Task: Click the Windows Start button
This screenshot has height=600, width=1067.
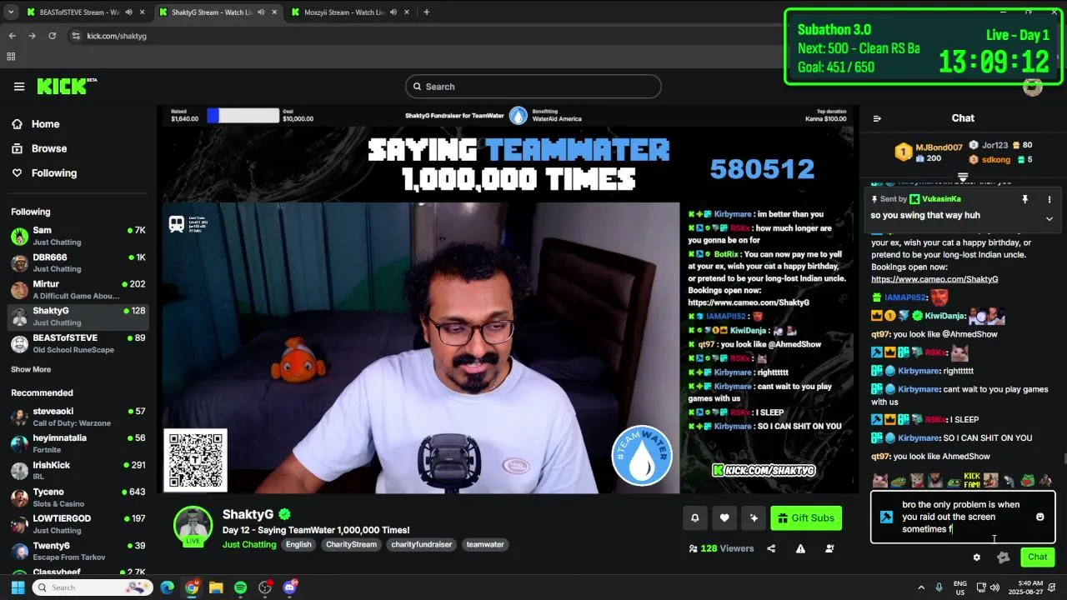Action: coord(17,587)
